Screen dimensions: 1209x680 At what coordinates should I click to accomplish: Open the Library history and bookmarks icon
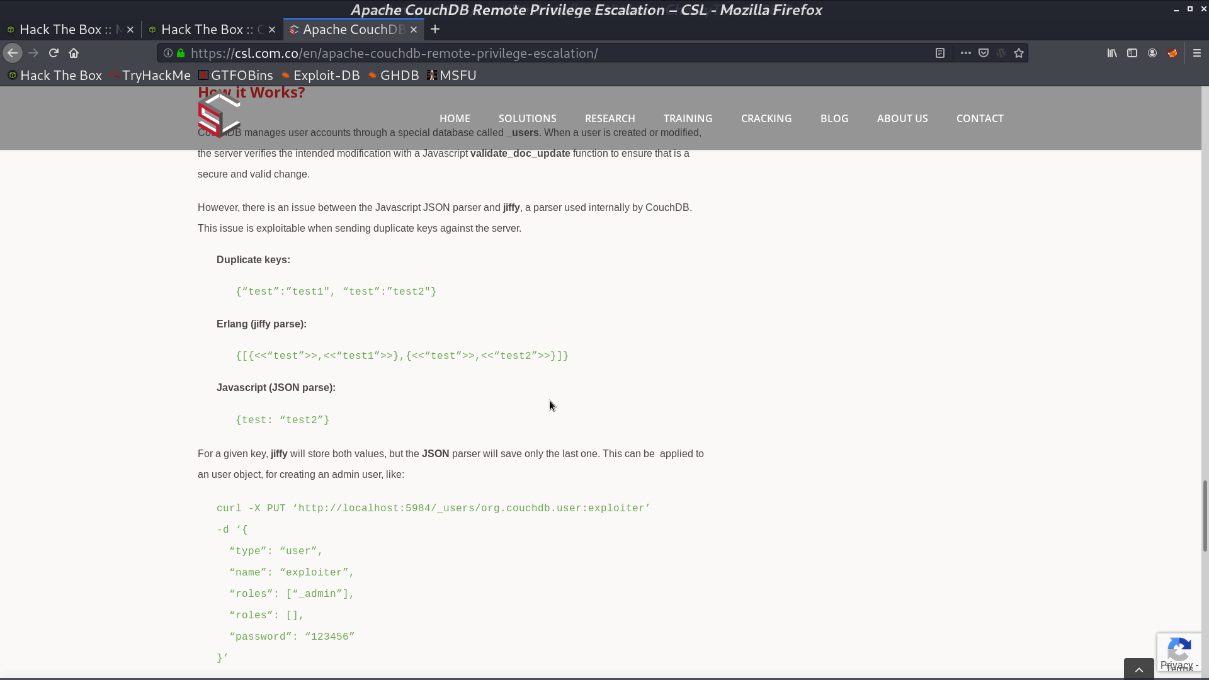[x=1112, y=54]
